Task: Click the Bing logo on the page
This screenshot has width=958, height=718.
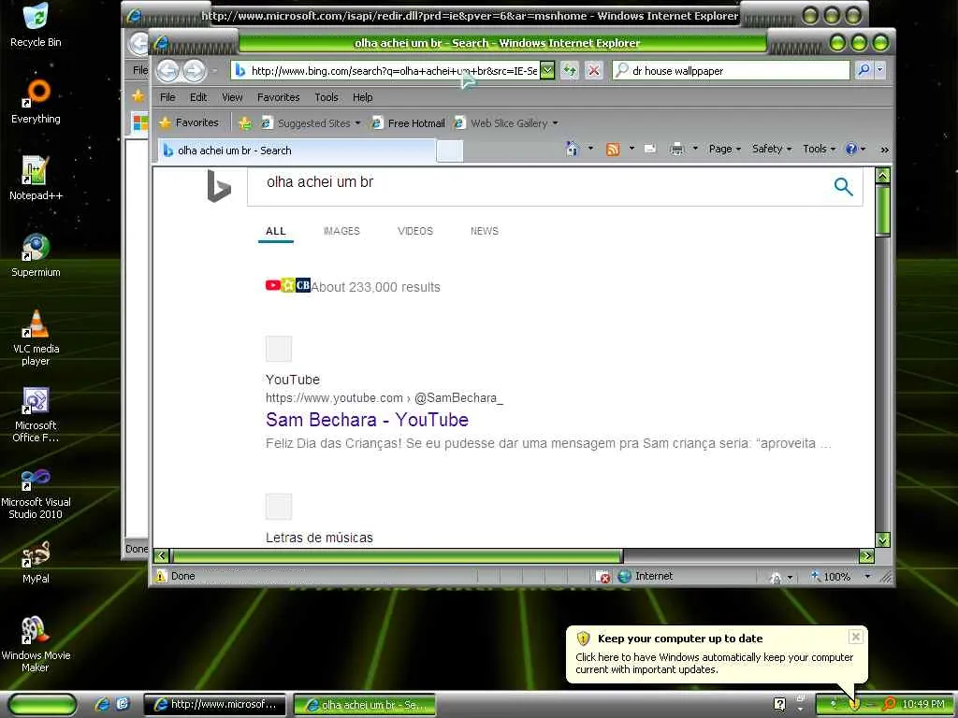Action: click(219, 186)
